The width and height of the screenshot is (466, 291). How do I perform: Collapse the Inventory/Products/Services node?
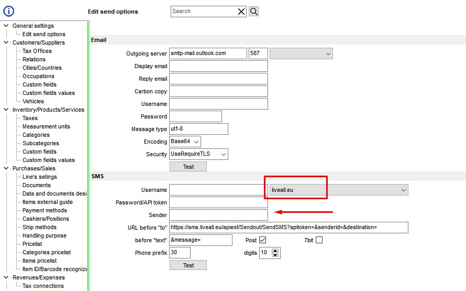(6, 110)
